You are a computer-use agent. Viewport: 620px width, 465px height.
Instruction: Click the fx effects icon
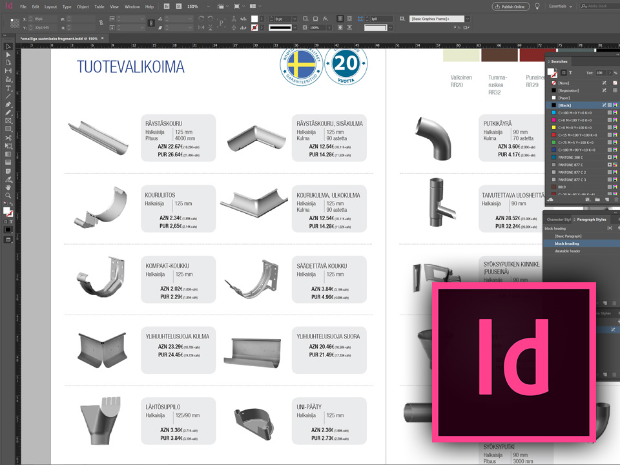pyautogui.click(x=325, y=19)
